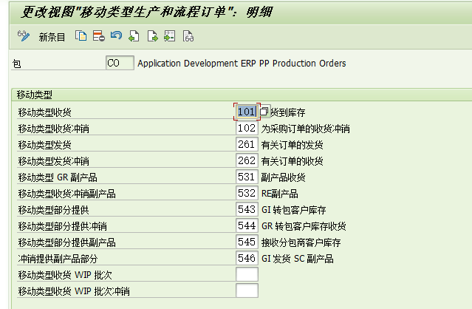The image size is (472, 309).
Task: Click the 移动类型部分提供 field with 543
Action: point(247,209)
